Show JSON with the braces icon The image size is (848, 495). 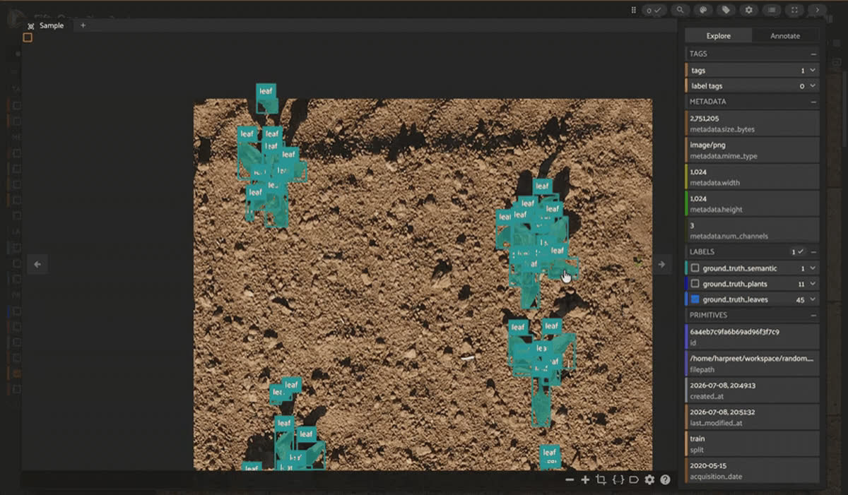click(x=618, y=479)
